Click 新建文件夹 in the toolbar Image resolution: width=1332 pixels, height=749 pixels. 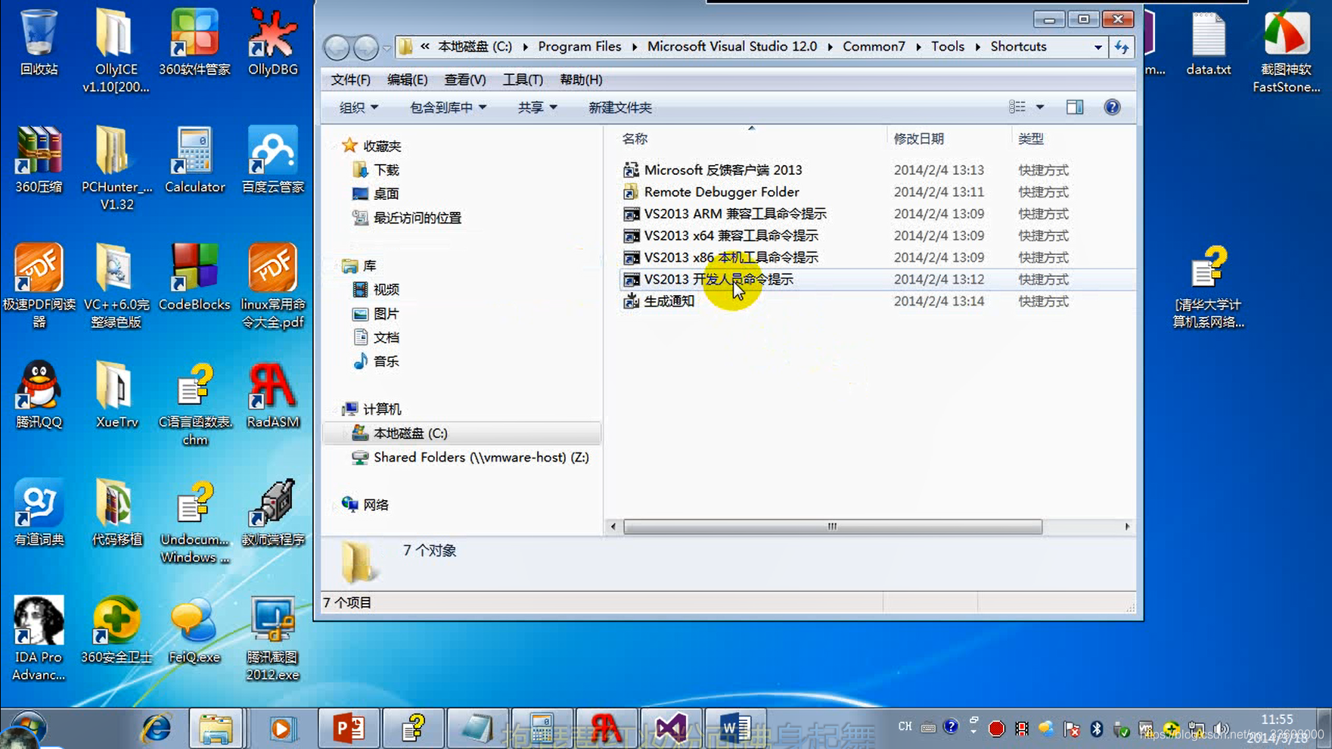pos(620,107)
